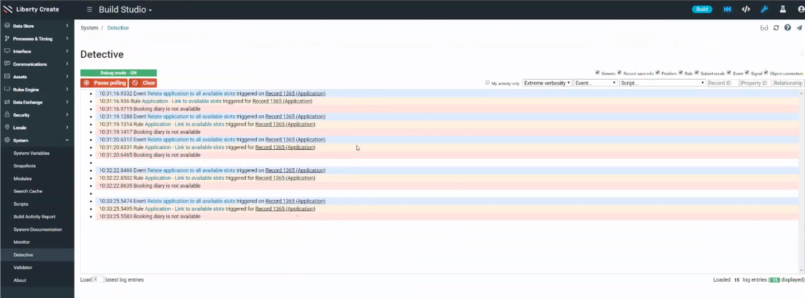Expand the Data Store chevron
Image resolution: width=805 pixels, height=298 pixels.
coord(67,26)
